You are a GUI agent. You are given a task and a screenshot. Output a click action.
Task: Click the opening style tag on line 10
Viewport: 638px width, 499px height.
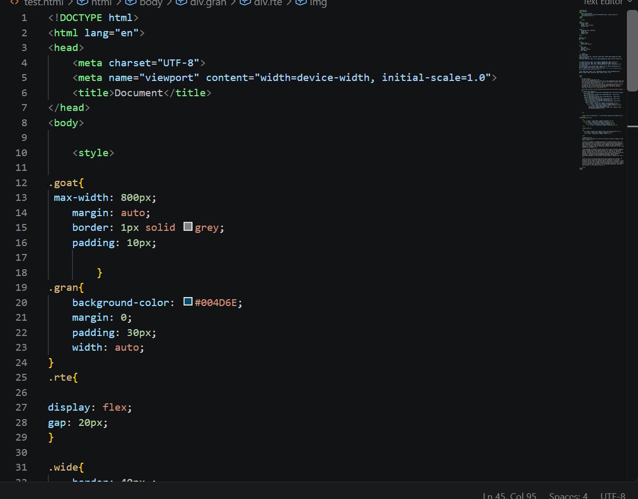point(94,153)
